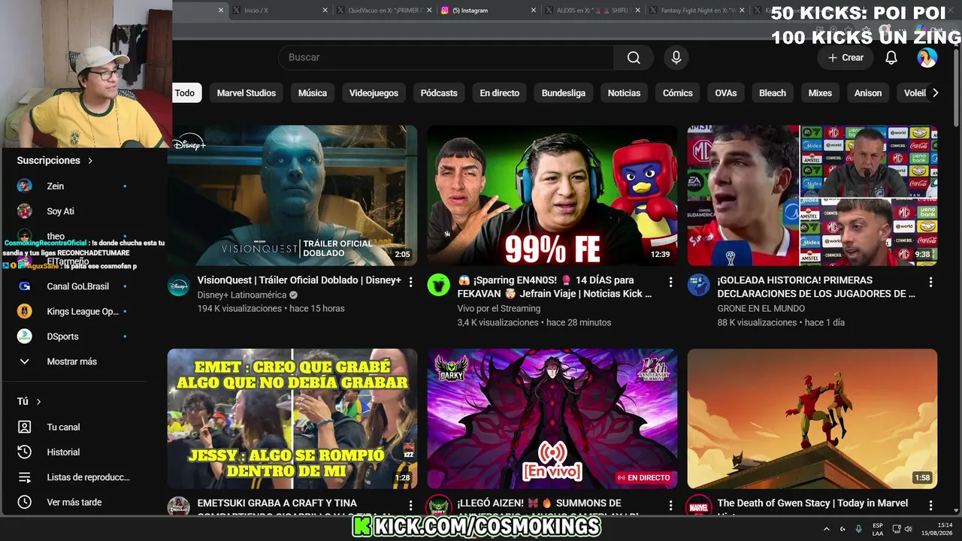
Task: Click the Logitech G tray icon
Action: pyautogui.click(x=843, y=529)
